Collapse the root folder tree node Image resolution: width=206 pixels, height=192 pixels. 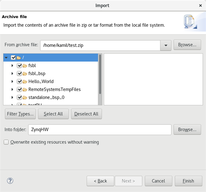6,58
